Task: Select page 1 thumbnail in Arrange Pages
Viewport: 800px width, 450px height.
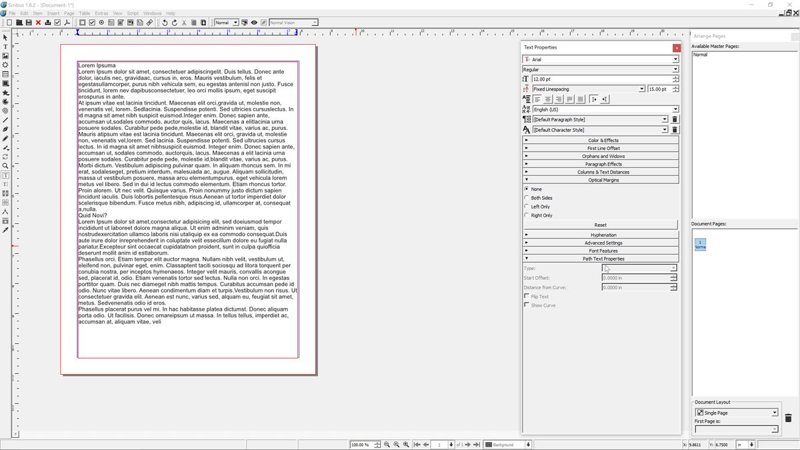Action: click(x=701, y=245)
